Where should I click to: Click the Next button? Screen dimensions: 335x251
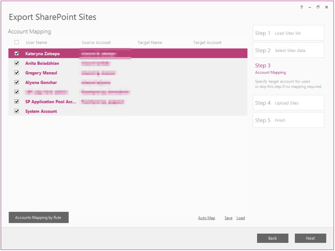click(310, 238)
